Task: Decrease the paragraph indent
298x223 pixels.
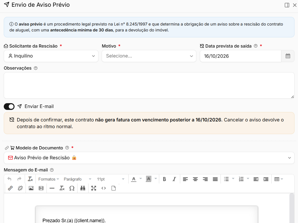Action: (x=256, y=179)
